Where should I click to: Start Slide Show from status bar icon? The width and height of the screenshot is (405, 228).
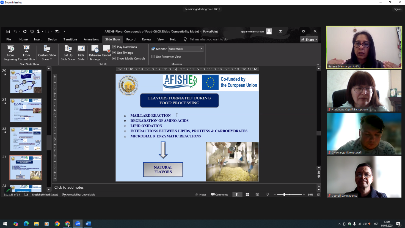(267, 194)
